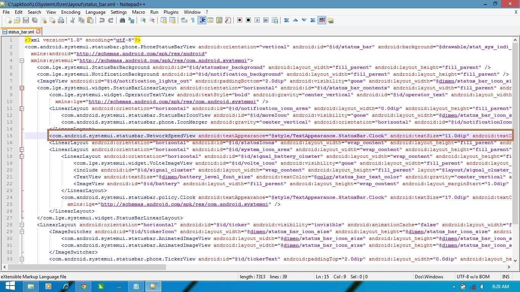Toggle the ABC spell check button

pyautogui.click(x=322, y=20)
